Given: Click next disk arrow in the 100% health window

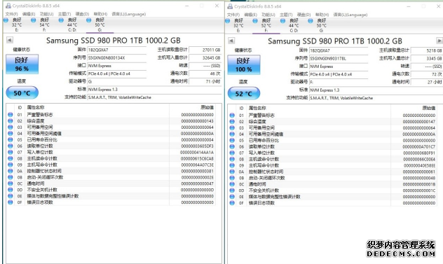Looking at the screenshot, I should [439, 41].
